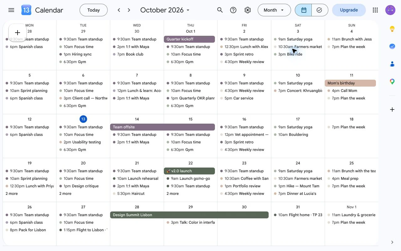Expand the October 2026 date picker dropdown
Screen dimensions: 401x251
[x=165, y=10]
